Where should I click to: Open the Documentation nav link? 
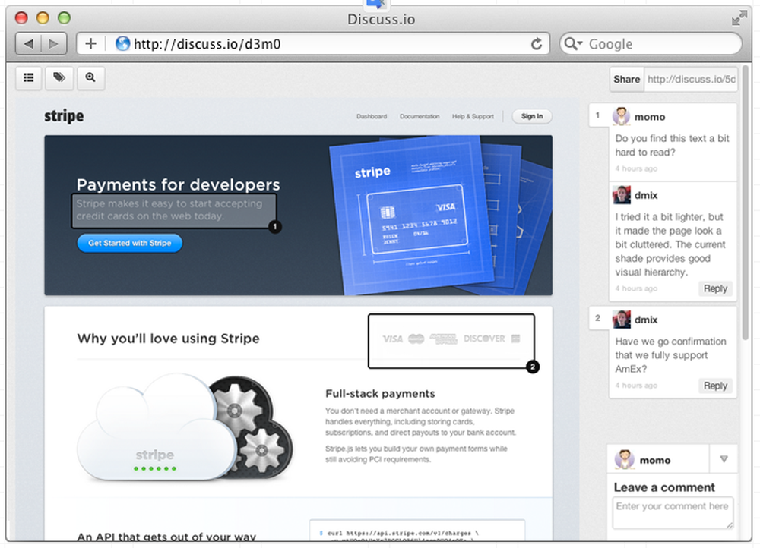coord(420,116)
